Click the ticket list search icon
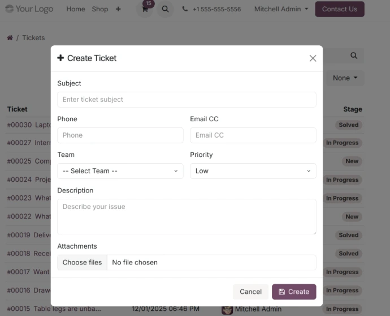This screenshot has height=316, width=390. click(x=354, y=55)
